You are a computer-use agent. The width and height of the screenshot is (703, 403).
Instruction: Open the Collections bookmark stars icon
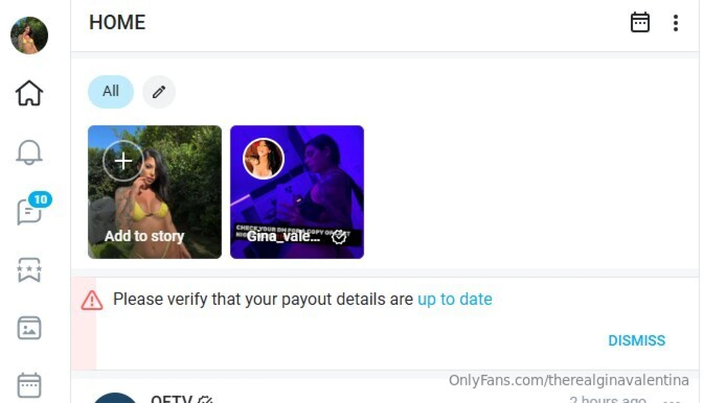click(29, 269)
